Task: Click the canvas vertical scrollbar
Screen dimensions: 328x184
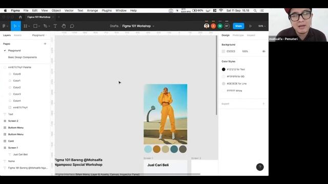Action: [x=216, y=75]
